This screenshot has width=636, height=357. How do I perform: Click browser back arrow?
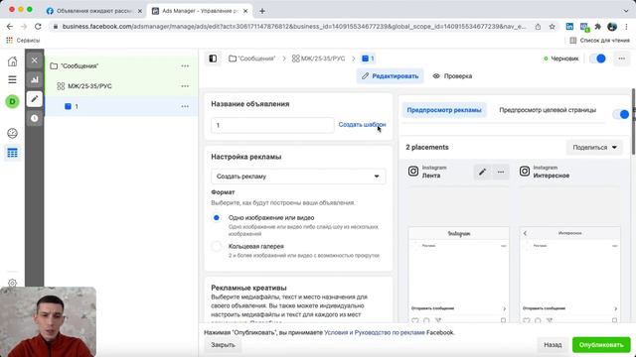click(x=10, y=27)
